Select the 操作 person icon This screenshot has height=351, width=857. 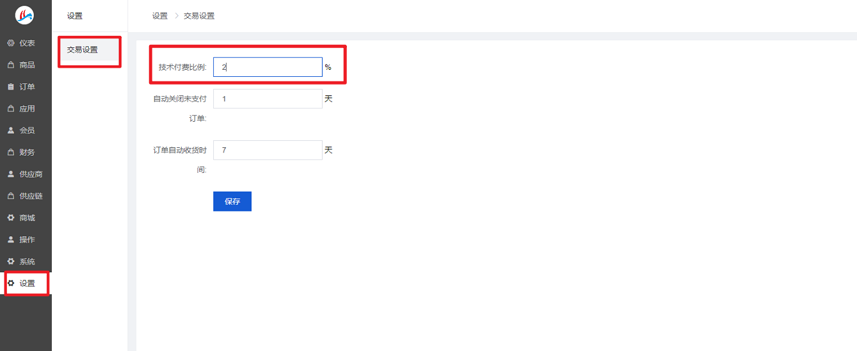10,240
